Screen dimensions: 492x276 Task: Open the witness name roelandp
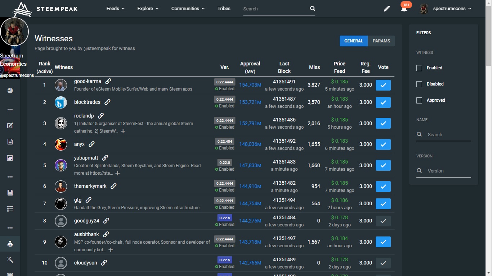(x=84, y=116)
